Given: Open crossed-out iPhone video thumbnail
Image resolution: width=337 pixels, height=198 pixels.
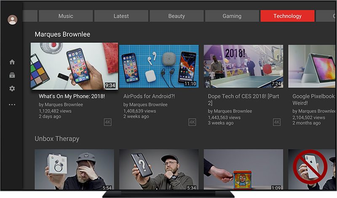Looking at the screenshot, I should (x=312, y=170).
